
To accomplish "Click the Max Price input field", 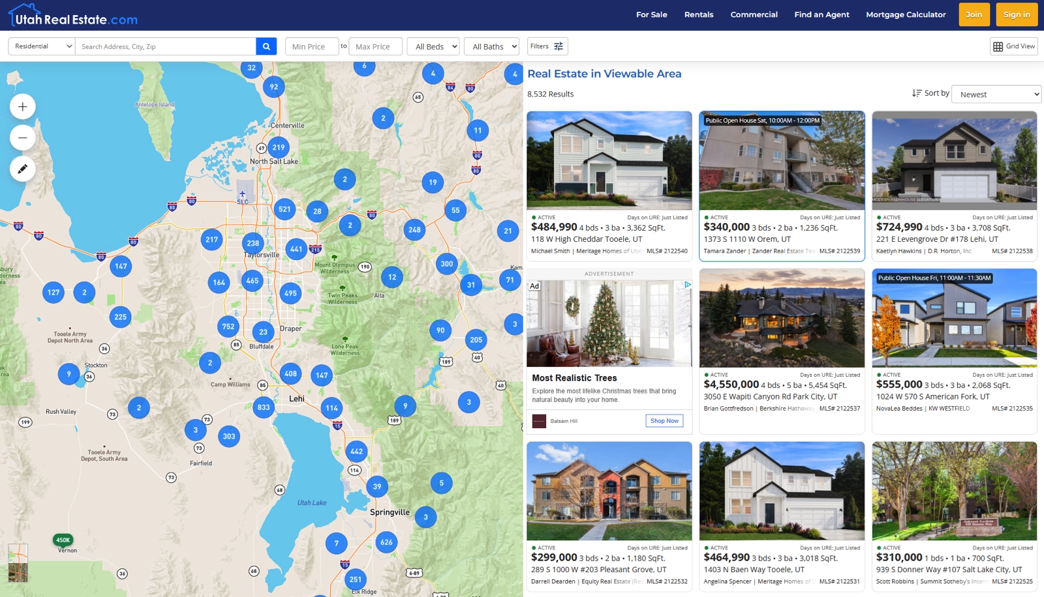I will coord(376,46).
